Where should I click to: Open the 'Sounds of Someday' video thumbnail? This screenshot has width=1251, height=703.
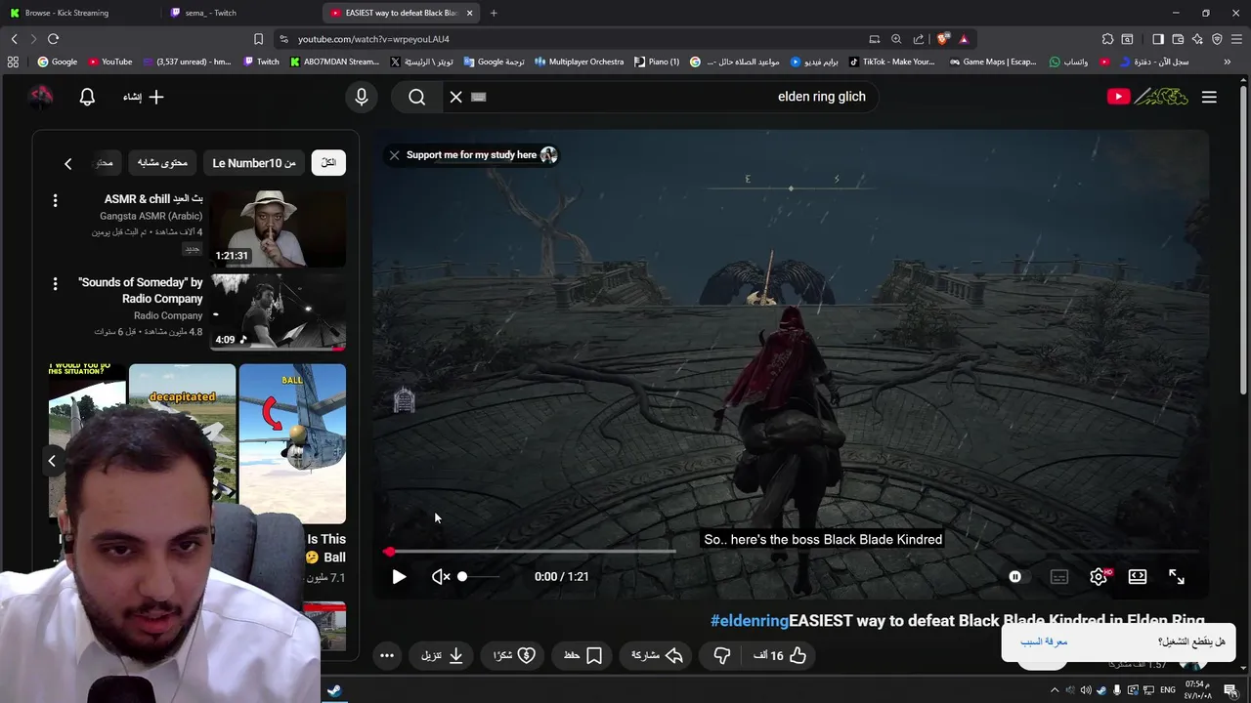point(278,312)
